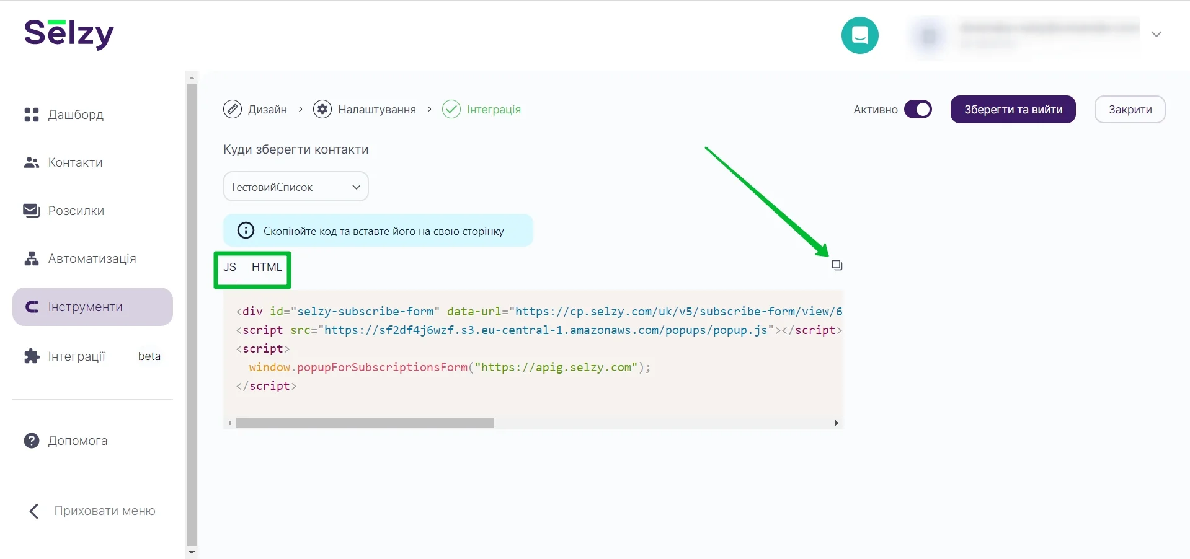Go to Налаштування step
This screenshot has width=1190, height=559.
(365, 110)
